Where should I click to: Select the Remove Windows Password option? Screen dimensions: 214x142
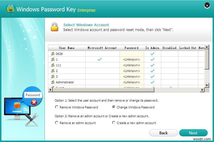(x=57, y=107)
